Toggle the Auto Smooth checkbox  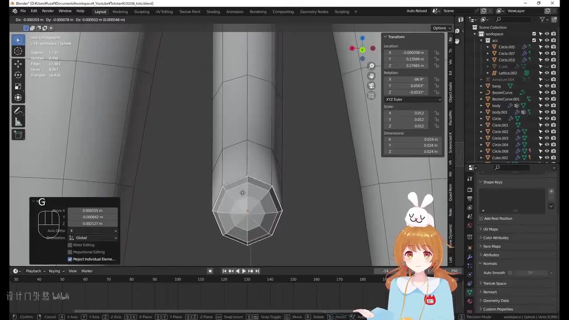(x=510, y=273)
